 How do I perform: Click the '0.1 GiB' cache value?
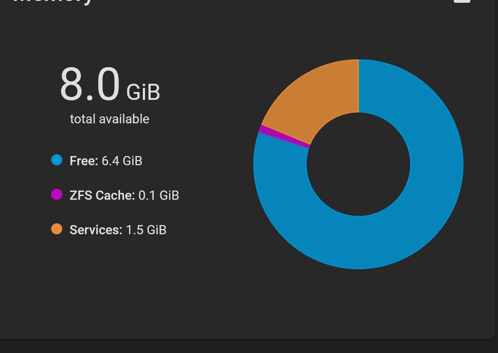159,196
